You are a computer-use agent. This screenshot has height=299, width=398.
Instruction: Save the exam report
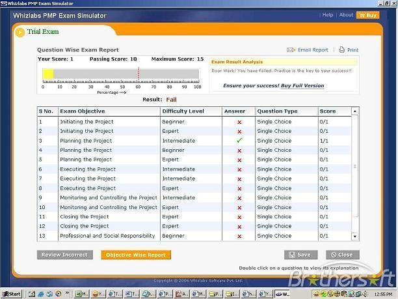click(x=301, y=255)
